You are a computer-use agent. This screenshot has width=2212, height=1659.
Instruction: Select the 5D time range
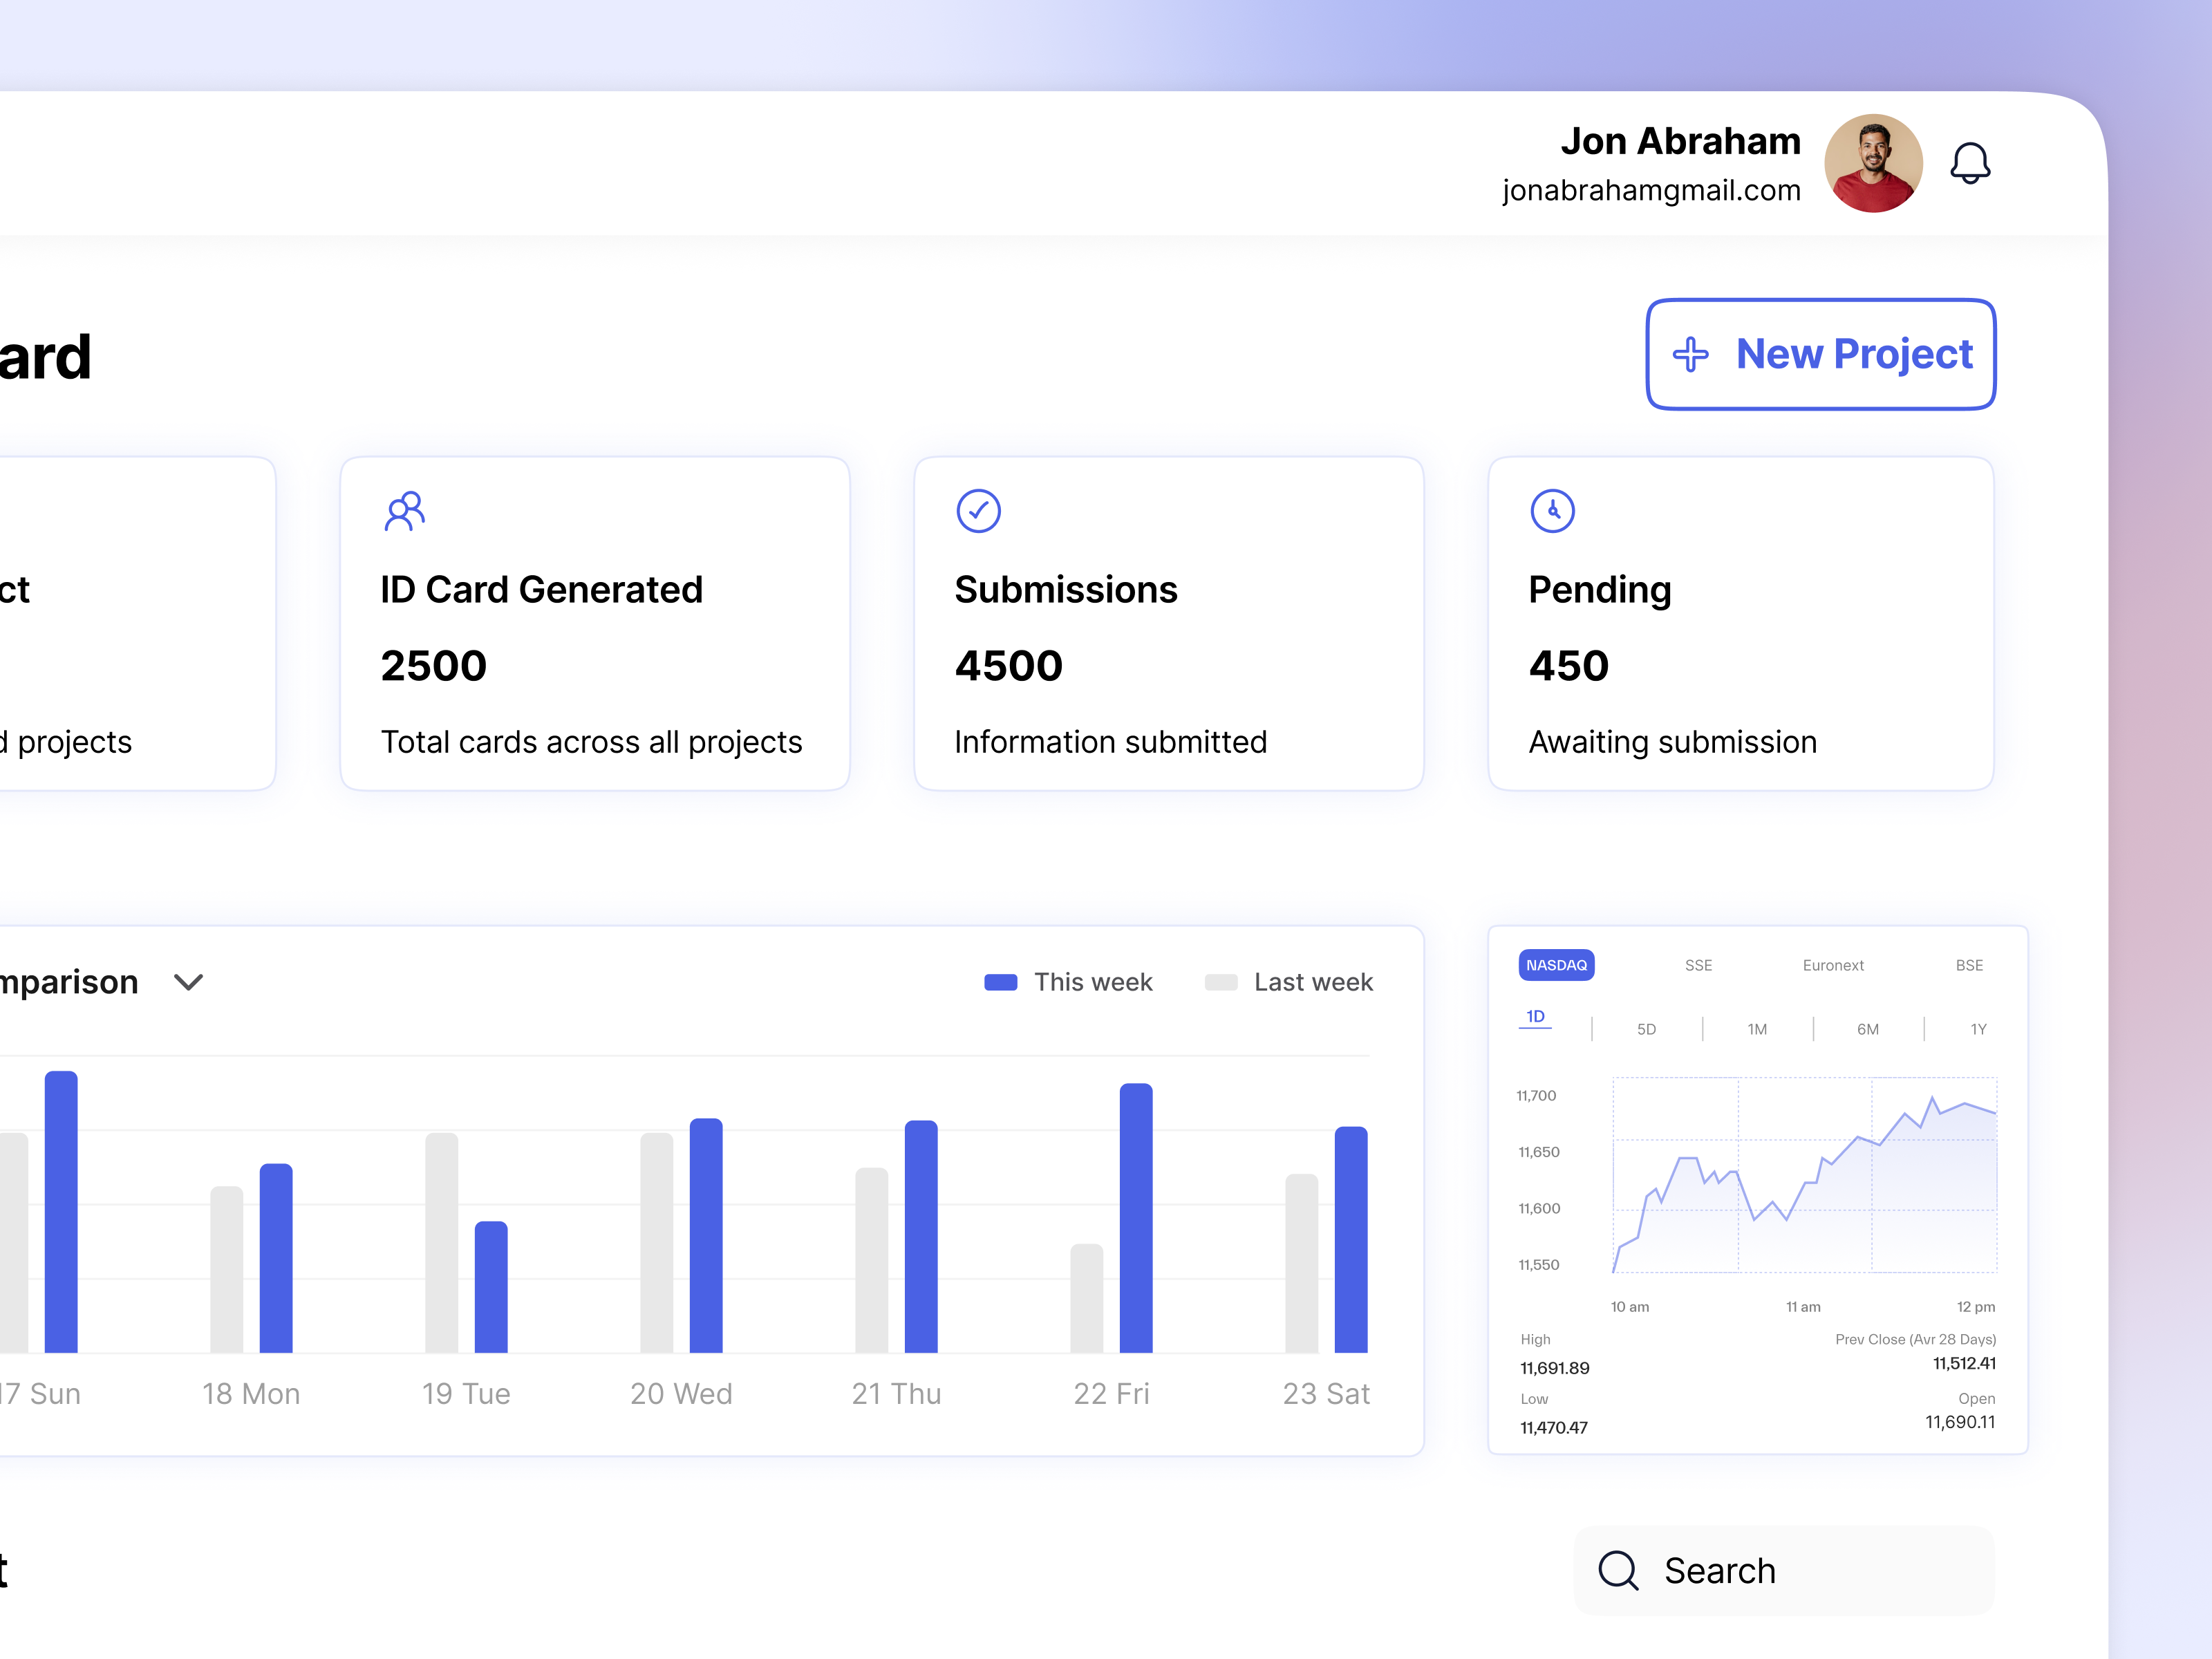(x=1646, y=1029)
